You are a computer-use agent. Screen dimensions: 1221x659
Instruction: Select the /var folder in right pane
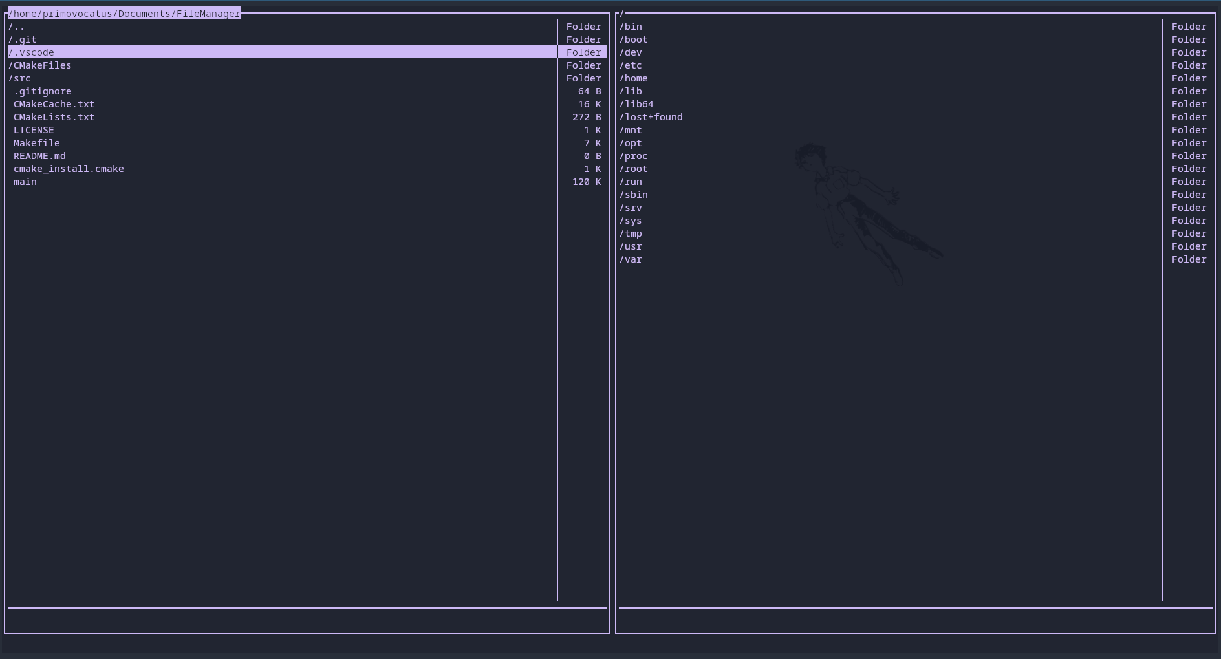click(631, 259)
